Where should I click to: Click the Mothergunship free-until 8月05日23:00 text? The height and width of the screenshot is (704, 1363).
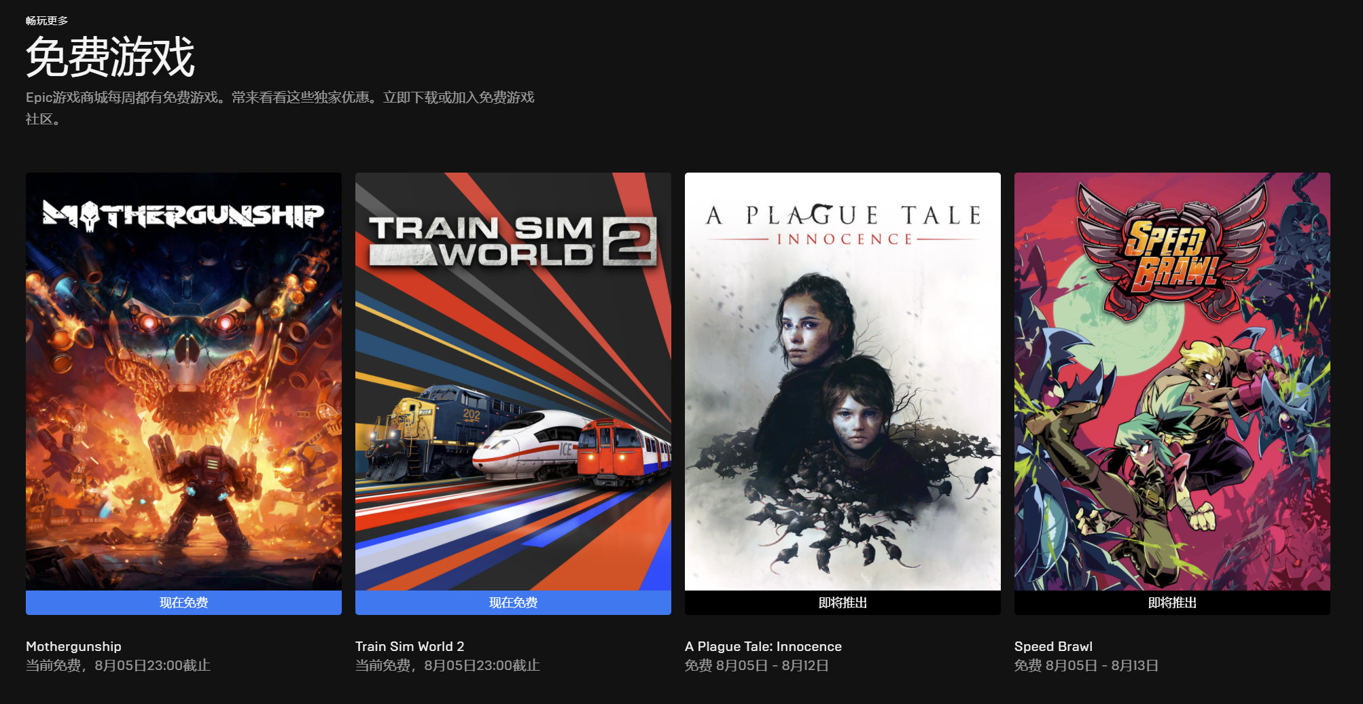pos(118,665)
